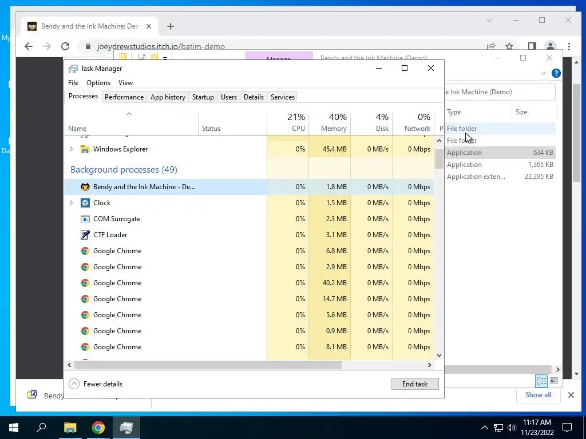Click Show all in Chrome downloads bar

pyautogui.click(x=538, y=395)
